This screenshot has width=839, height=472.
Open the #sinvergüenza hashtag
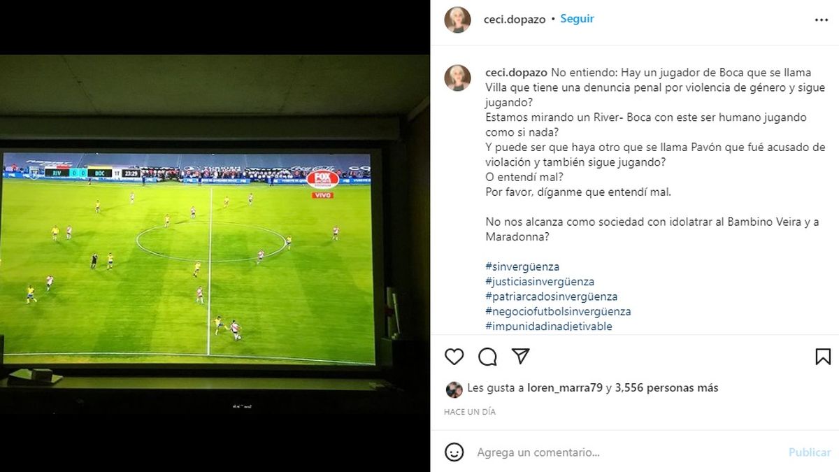point(522,266)
